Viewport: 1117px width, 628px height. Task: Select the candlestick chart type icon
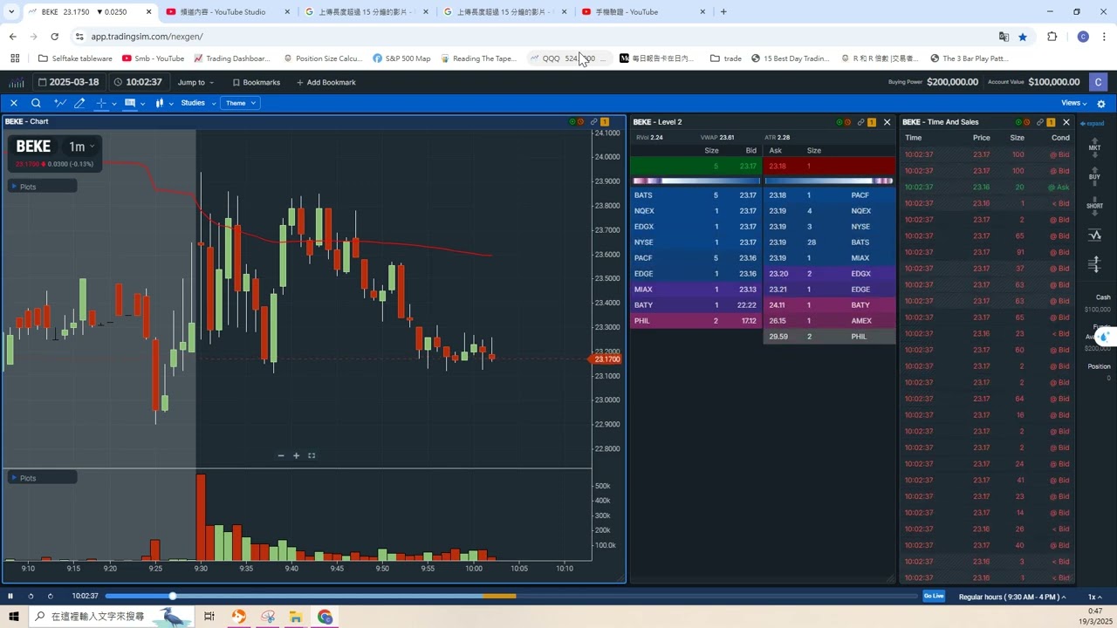160,103
